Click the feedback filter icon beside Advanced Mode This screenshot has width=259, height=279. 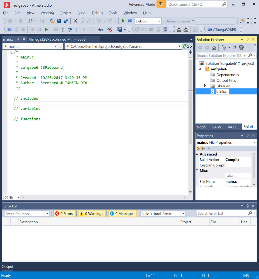tap(161, 4)
